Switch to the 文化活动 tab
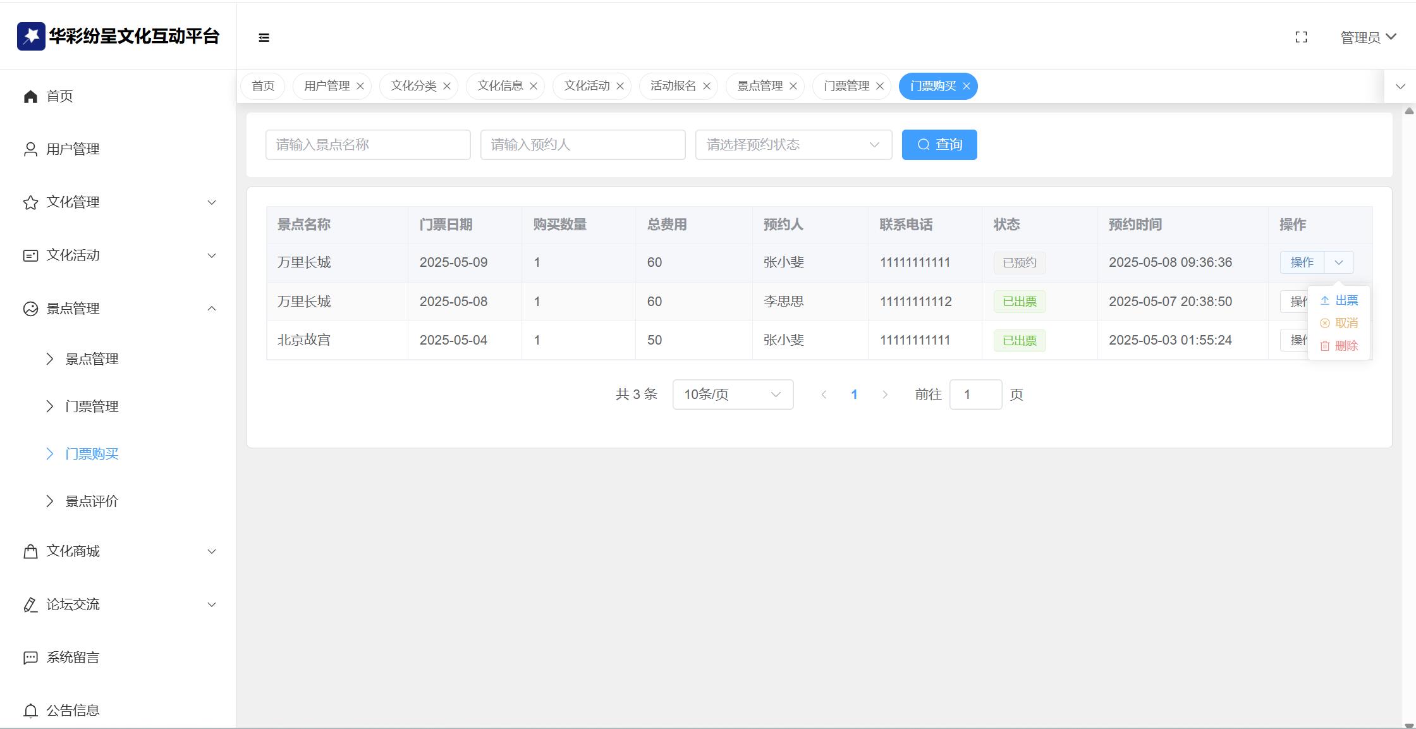The width and height of the screenshot is (1416, 729). (586, 86)
